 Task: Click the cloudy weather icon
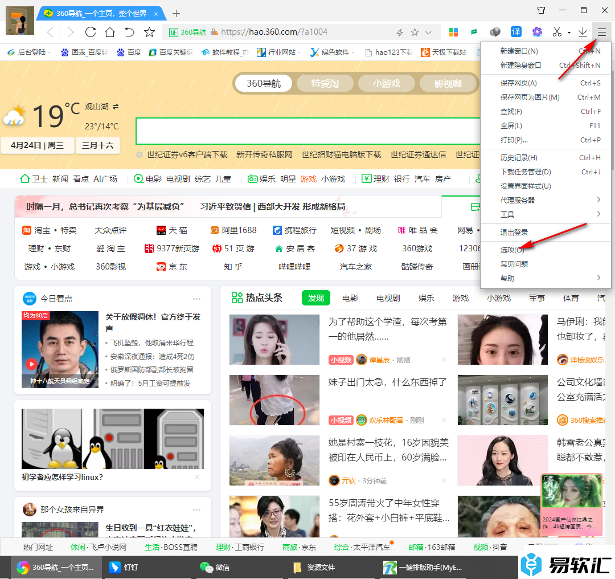pyautogui.click(x=14, y=116)
